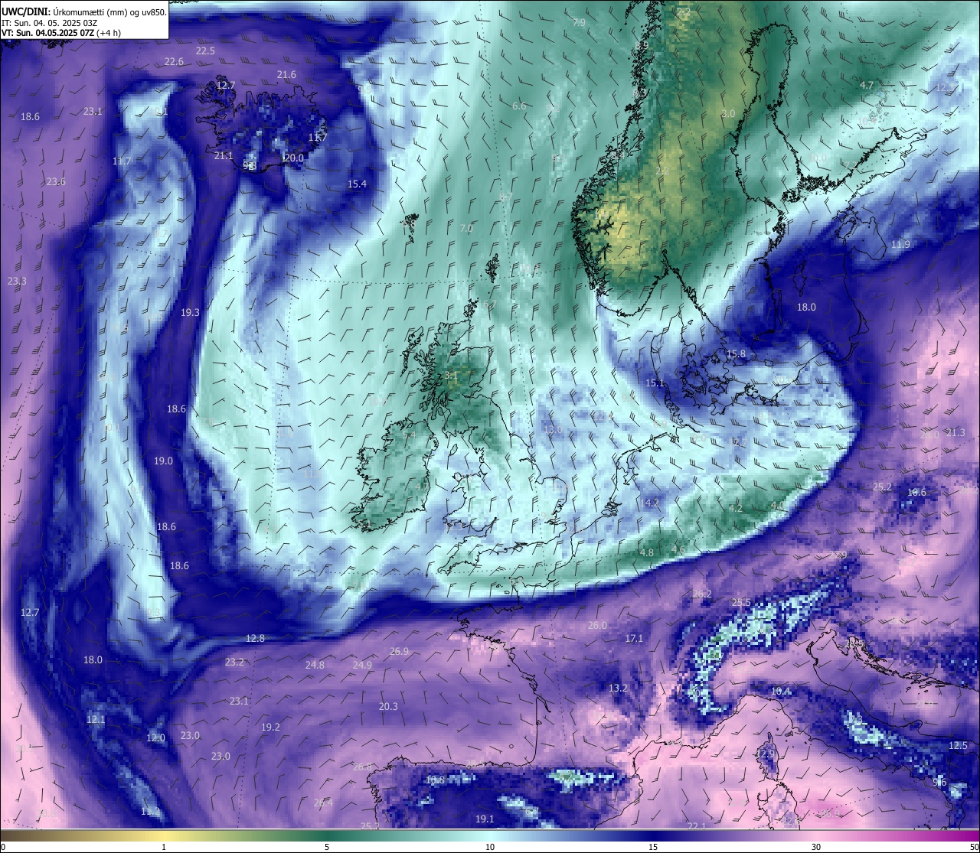Click the map value 25.2
Screen dimensions: 980x853
(882, 487)
